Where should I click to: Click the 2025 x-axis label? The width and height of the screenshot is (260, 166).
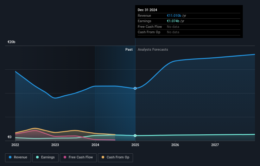pyautogui.click(x=135, y=145)
